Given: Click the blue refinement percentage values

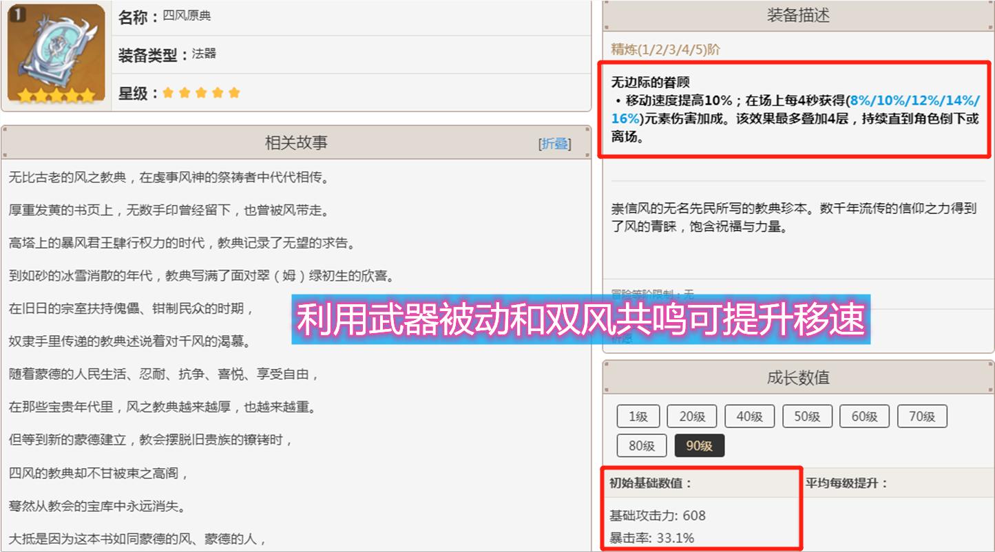Looking at the screenshot, I should click(912, 100).
